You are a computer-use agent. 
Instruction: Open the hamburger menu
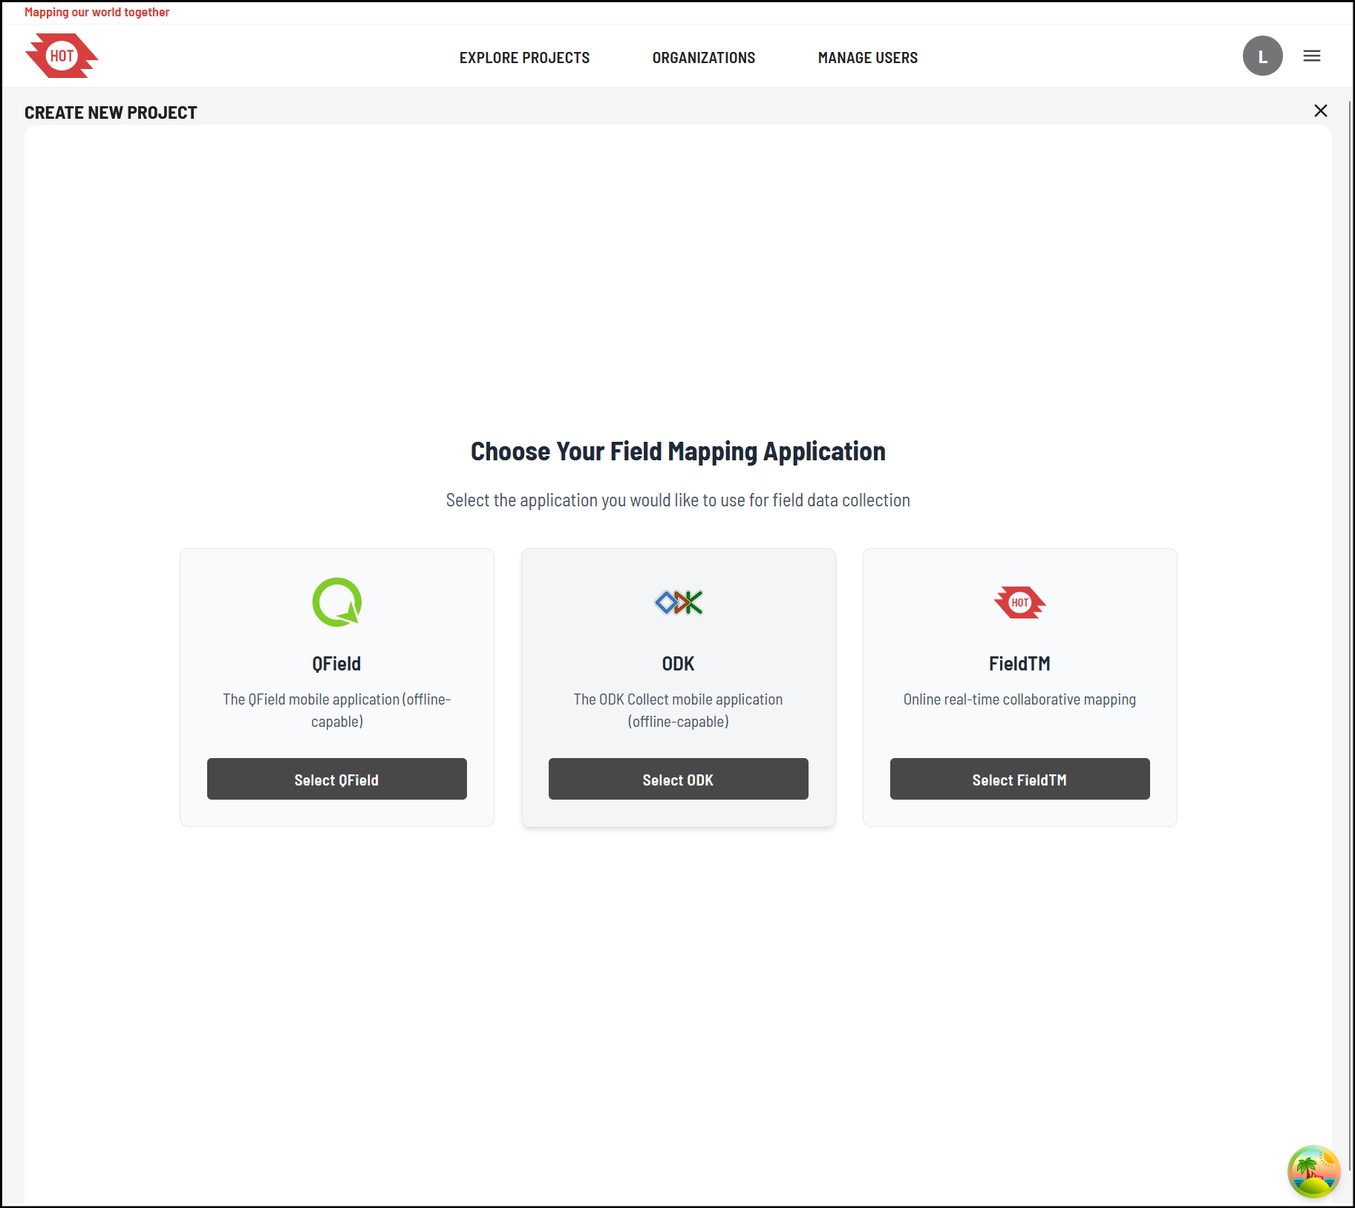click(x=1311, y=56)
